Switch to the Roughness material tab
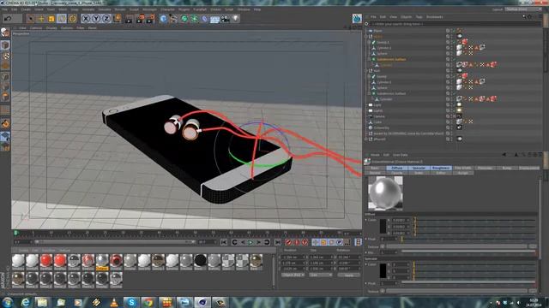549x308 pixels. 441,168
